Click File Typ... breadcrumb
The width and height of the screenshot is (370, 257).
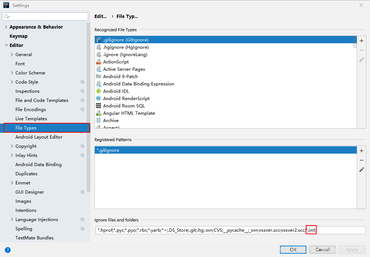(127, 16)
